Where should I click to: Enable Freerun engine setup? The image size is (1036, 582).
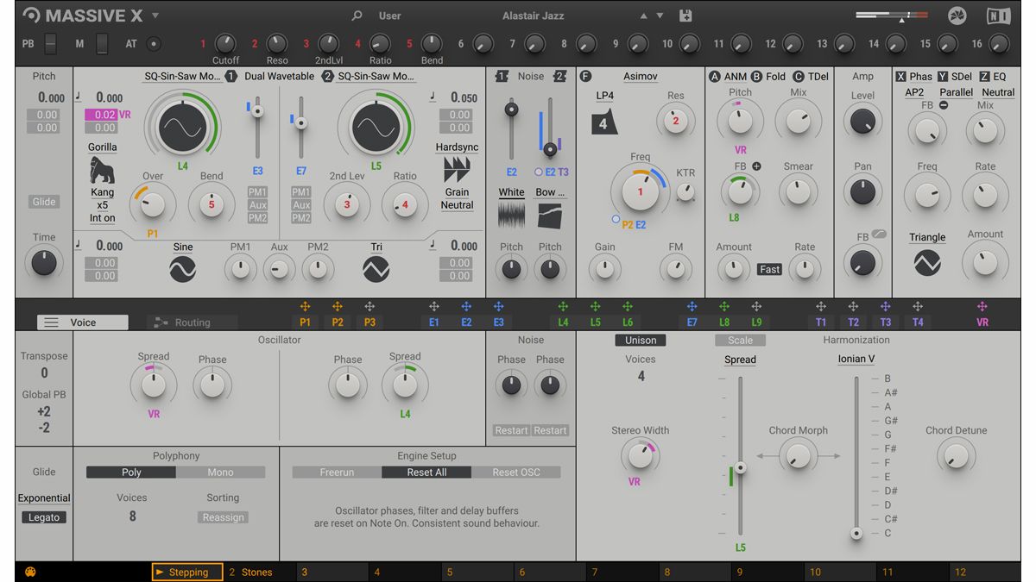[x=337, y=472]
